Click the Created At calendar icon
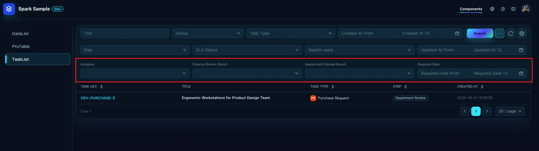Screen dimensions: 539x151 [457, 33]
